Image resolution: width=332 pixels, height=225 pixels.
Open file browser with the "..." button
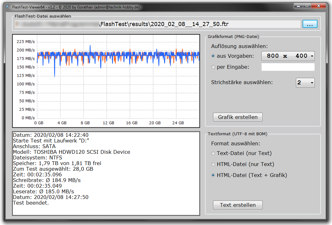[x=310, y=24]
